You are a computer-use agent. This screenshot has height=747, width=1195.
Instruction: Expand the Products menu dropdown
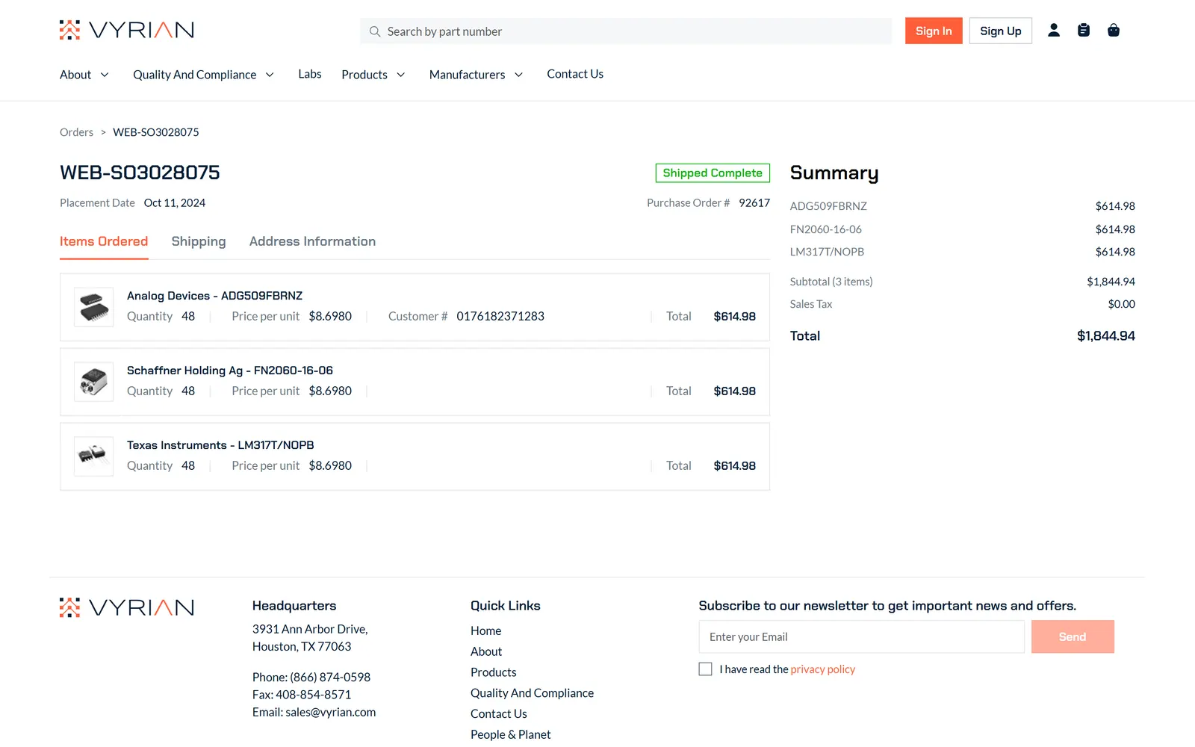(373, 75)
